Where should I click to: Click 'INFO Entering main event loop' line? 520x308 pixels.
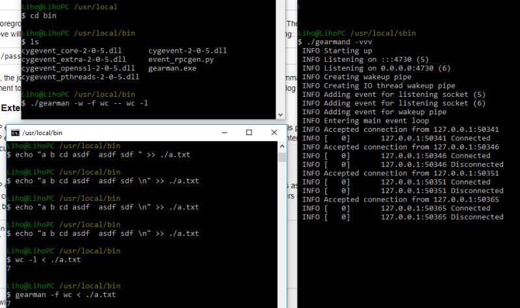pyautogui.click(x=365, y=121)
